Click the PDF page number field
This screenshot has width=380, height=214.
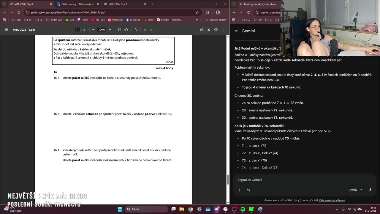tap(77, 30)
